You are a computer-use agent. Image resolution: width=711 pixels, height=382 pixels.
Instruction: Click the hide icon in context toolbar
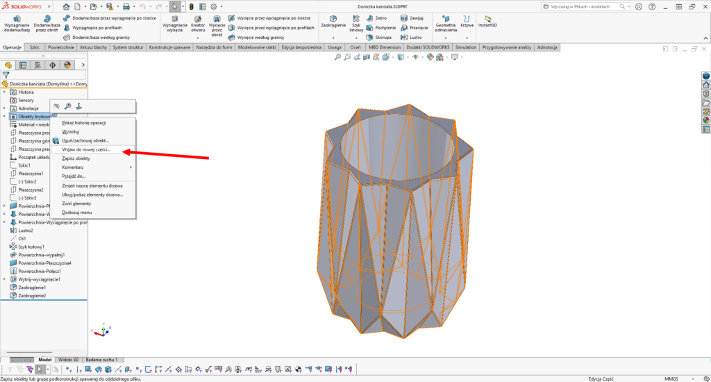tap(57, 106)
